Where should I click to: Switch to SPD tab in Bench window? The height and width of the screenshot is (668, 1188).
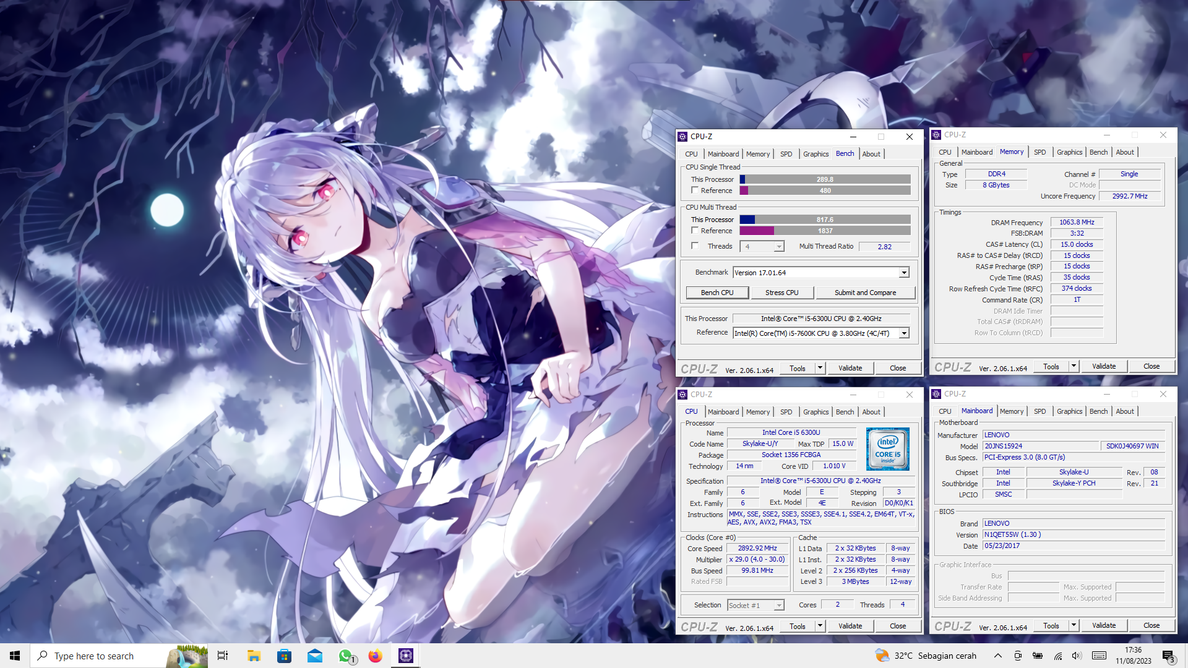pos(786,154)
